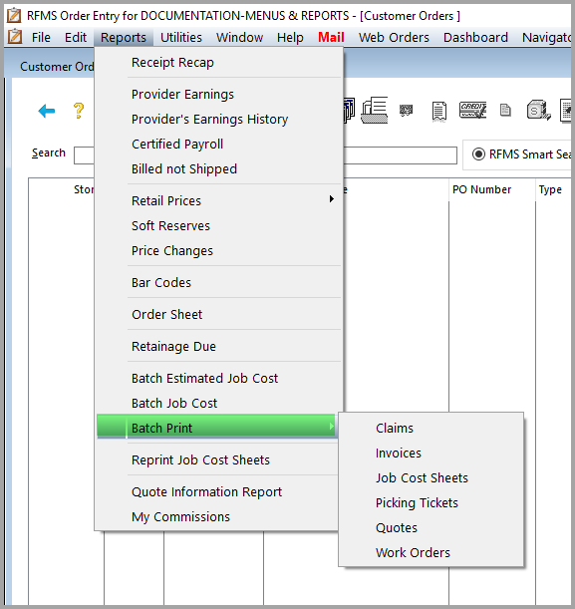Select Batch Job Cost entry
The height and width of the screenshot is (609, 575).
(x=219, y=403)
